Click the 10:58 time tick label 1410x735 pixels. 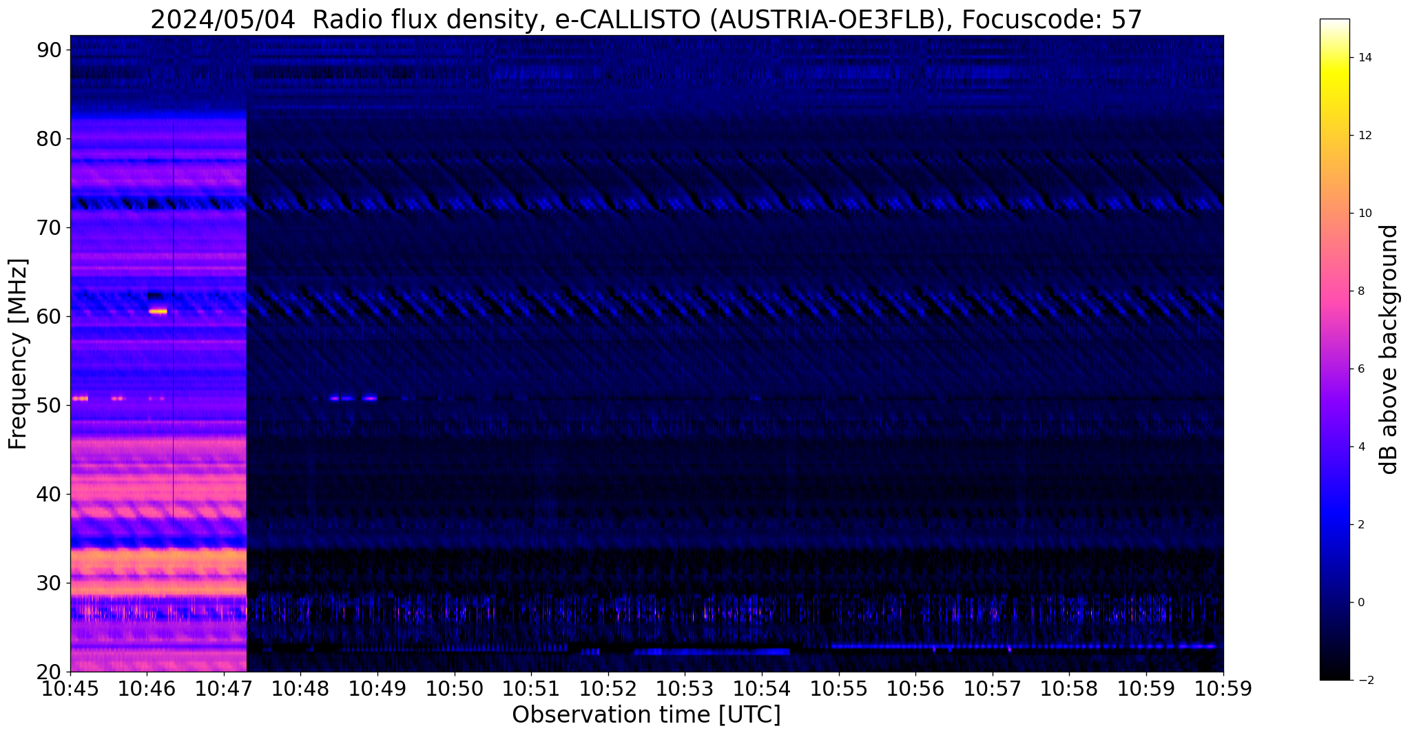[x=1070, y=688]
